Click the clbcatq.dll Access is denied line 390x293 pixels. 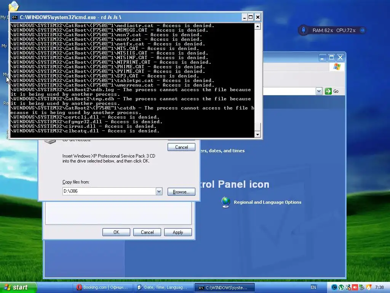(85, 131)
